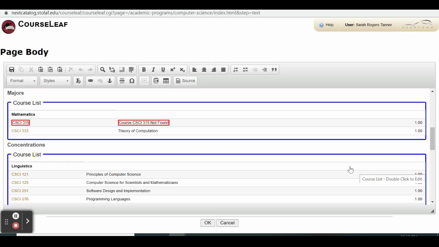
Task: Insert a special character
Action: tap(132, 81)
